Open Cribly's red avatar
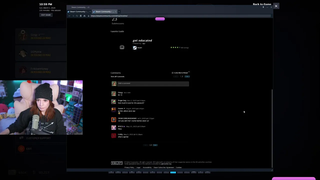This screenshot has height=180, width=320. pyautogui.click(x=114, y=135)
